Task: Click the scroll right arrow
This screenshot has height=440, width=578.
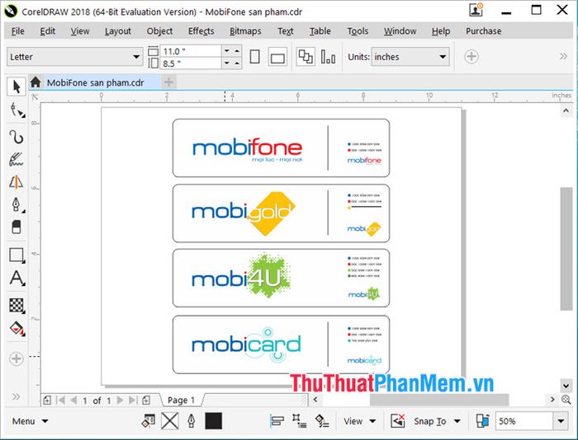Action: tap(552, 399)
